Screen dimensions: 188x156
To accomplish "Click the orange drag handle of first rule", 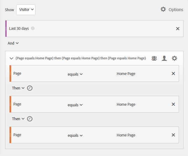I will (10, 73).
